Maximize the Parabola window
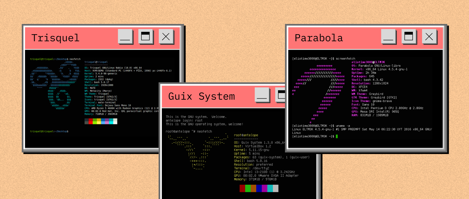469x199 pixels. coord(409,37)
